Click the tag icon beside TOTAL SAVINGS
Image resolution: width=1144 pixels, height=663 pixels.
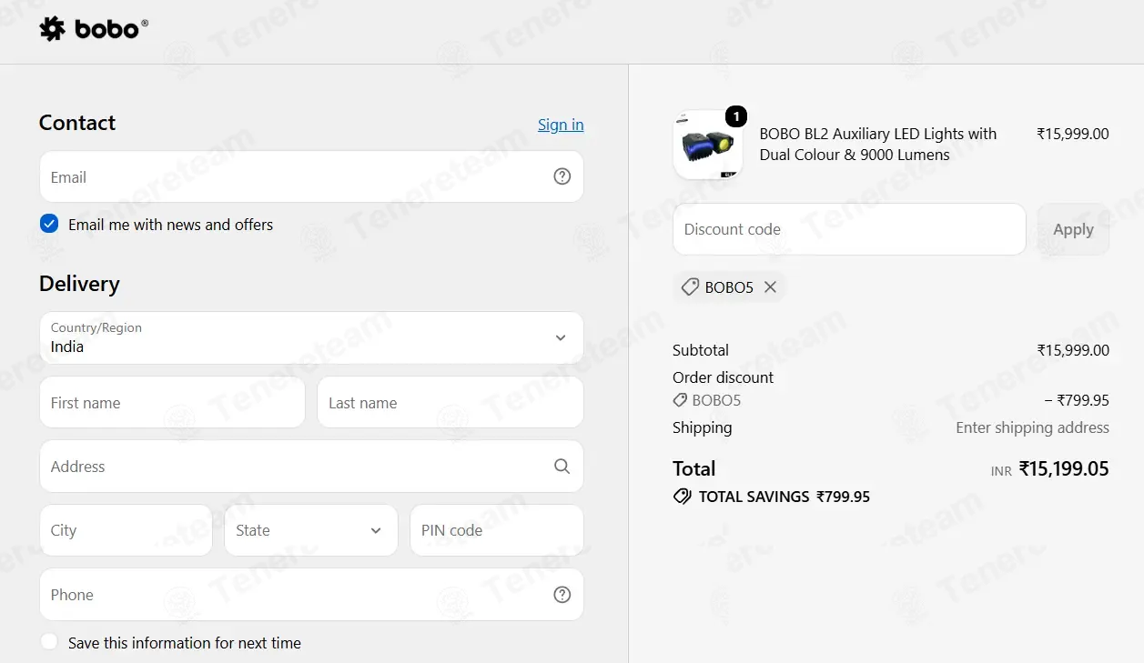[682, 497]
